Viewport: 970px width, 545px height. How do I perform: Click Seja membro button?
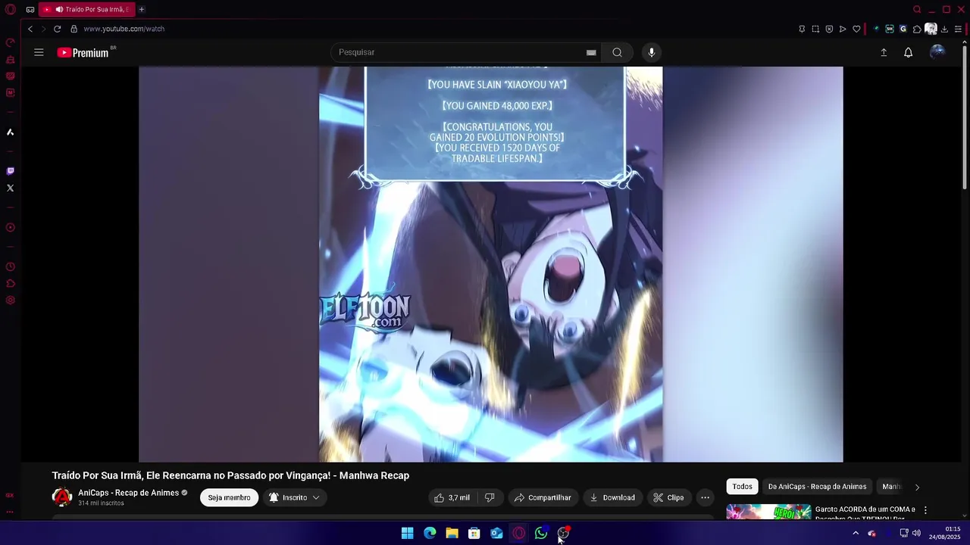pyautogui.click(x=229, y=497)
